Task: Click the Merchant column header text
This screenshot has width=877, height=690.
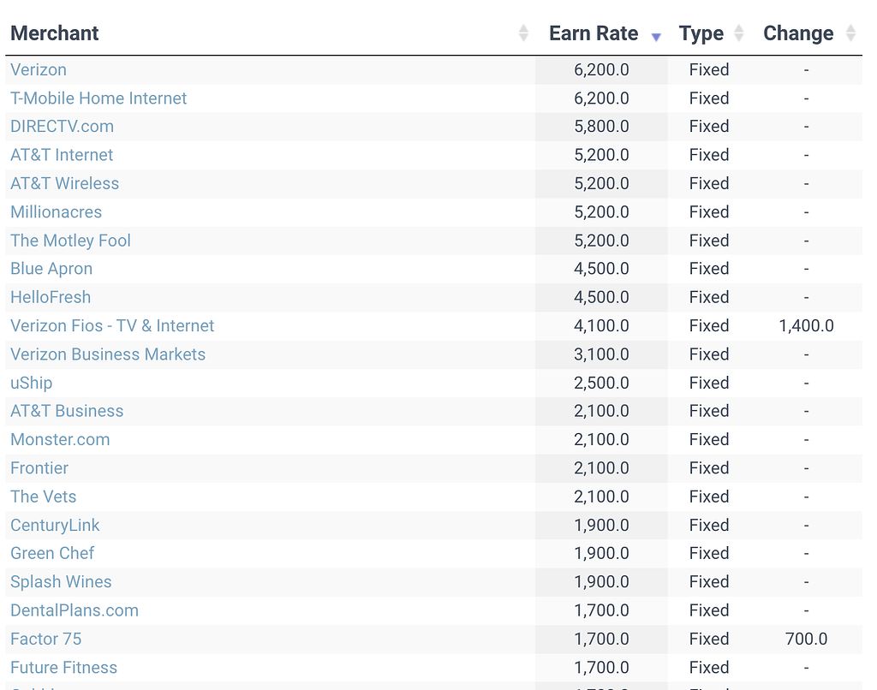Action: tap(55, 33)
